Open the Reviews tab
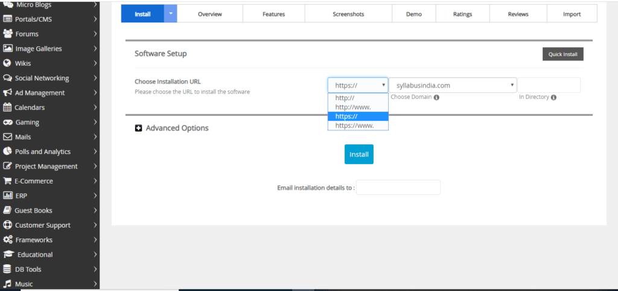The width and height of the screenshot is (618, 291). (x=518, y=14)
